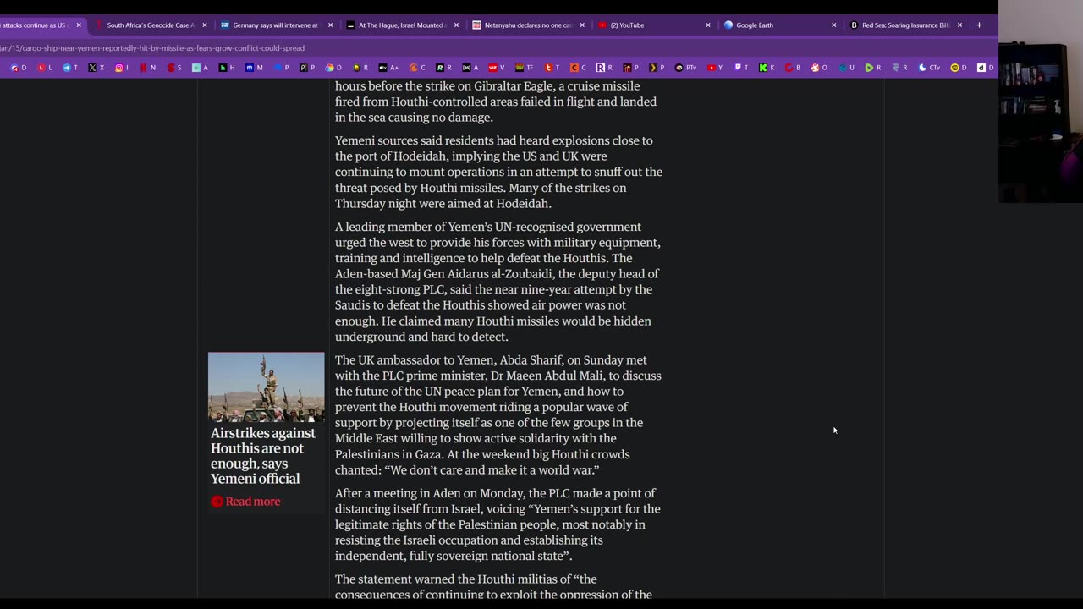Open the X (Twitter) bookmark

(96, 68)
